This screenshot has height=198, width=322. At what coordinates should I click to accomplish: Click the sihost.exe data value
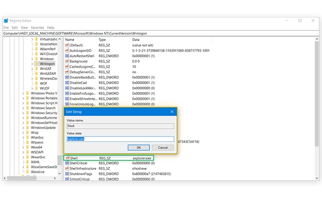pos(139,168)
